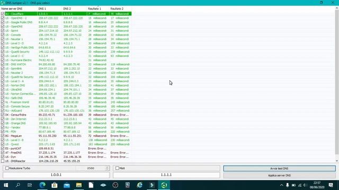Sort by Risultato 2 column header
The width and height of the screenshot is (339, 190).
click(120, 8)
